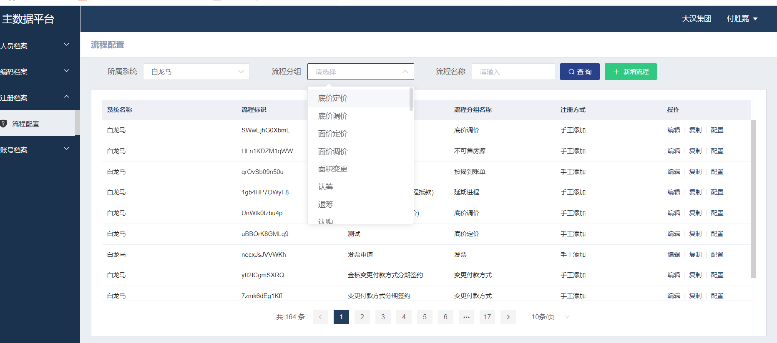Collapse the 注册档案 sidebar menu
This screenshot has width=777, height=343.
click(x=40, y=97)
